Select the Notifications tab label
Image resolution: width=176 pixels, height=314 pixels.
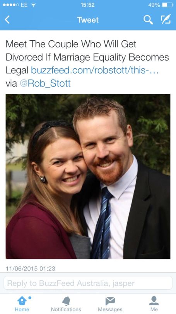pyautogui.click(x=66, y=309)
